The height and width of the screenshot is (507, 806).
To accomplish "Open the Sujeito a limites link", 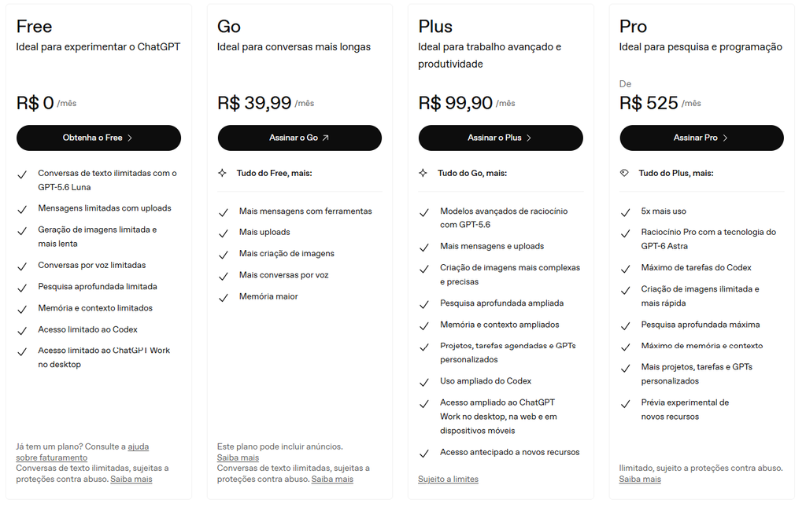I will point(448,479).
